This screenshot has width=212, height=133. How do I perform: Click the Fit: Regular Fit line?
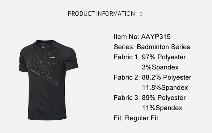pos(136,118)
